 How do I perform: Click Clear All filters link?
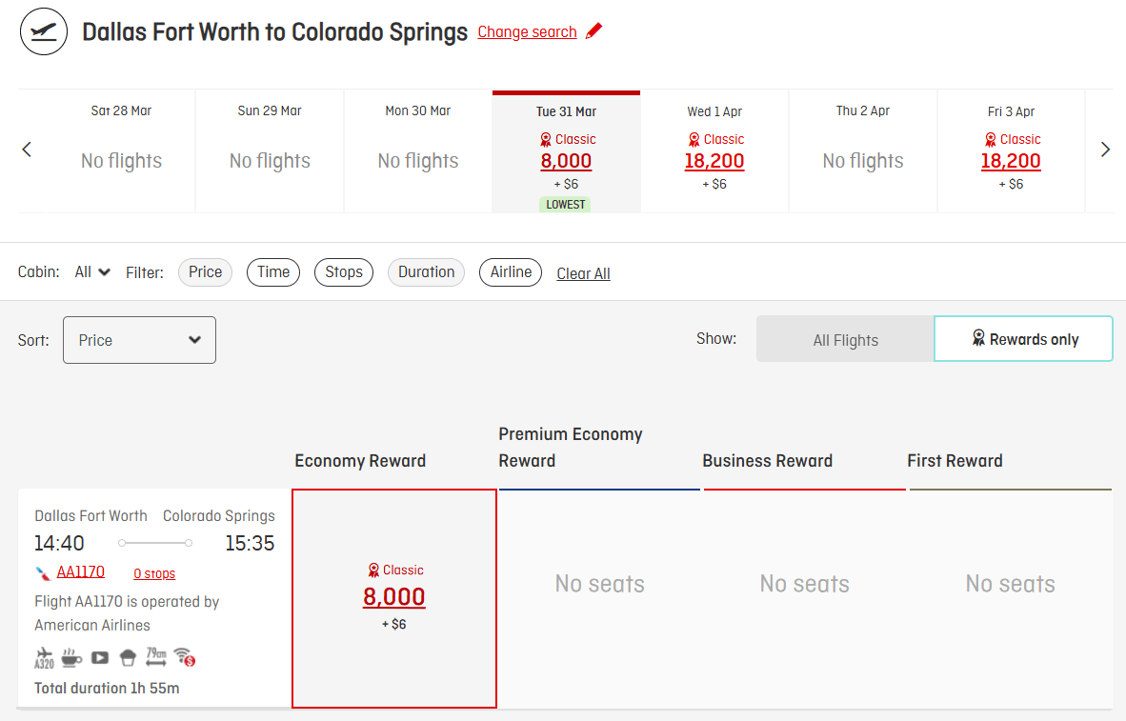click(583, 273)
